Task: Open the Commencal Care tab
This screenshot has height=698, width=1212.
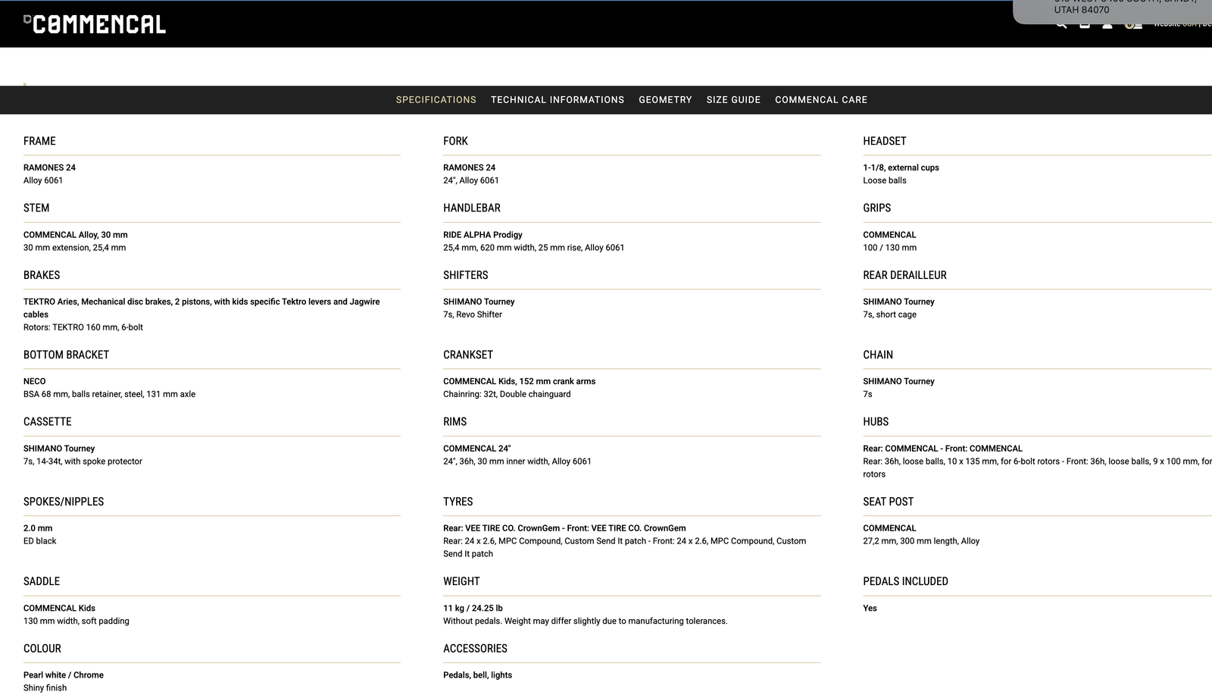Action: 820,100
